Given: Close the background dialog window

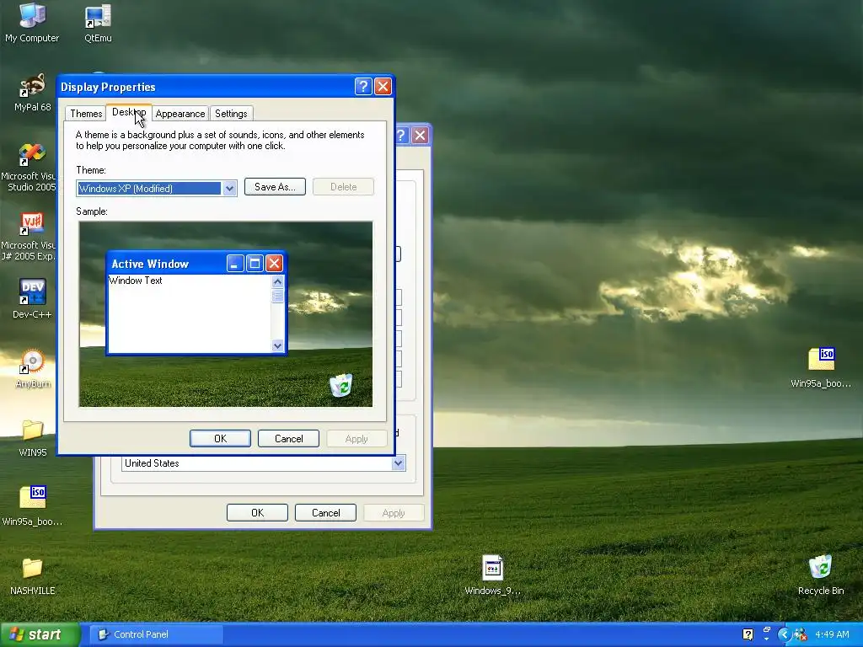Looking at the screenshot, I should tap(420, 136).
